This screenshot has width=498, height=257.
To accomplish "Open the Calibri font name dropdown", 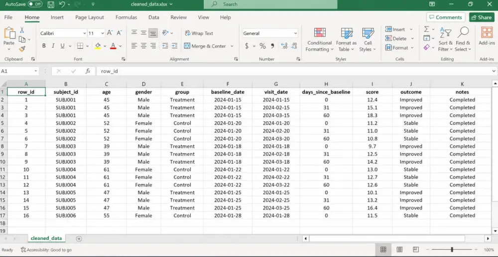I will (x=85, y=33).
